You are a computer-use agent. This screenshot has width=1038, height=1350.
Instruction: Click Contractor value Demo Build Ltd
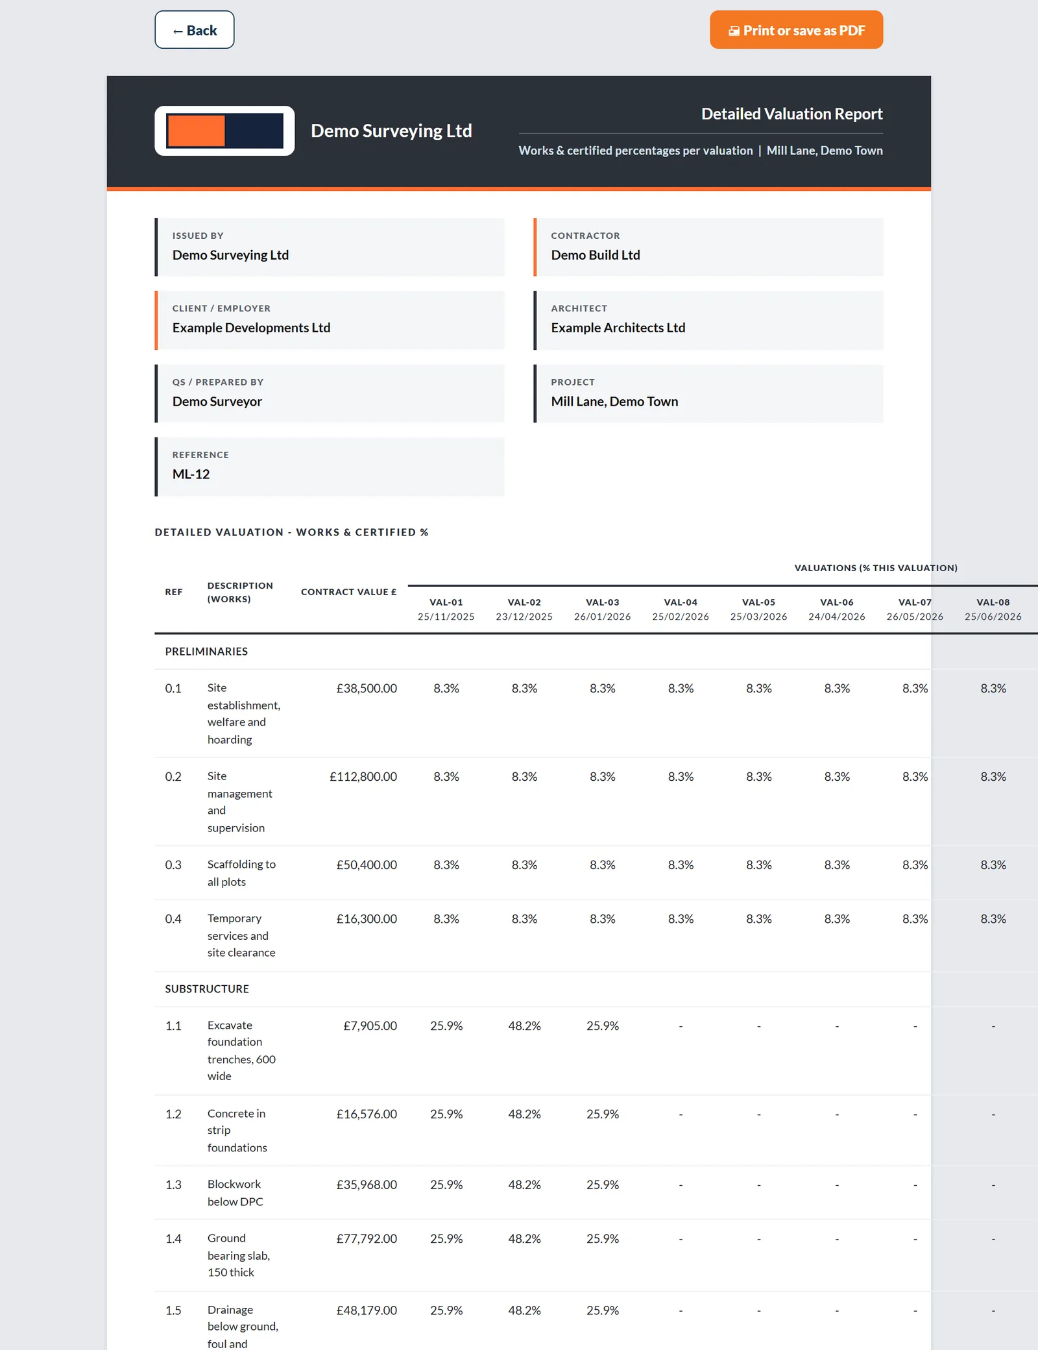point(596,255)
